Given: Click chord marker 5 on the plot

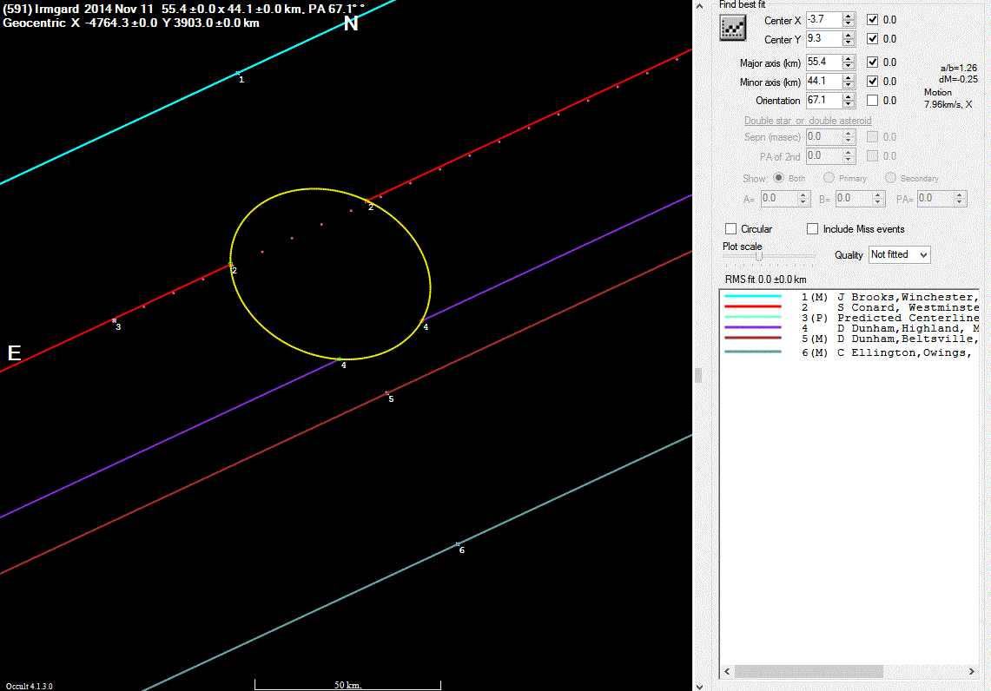Looking at the screenshot, I should (387, 393).
